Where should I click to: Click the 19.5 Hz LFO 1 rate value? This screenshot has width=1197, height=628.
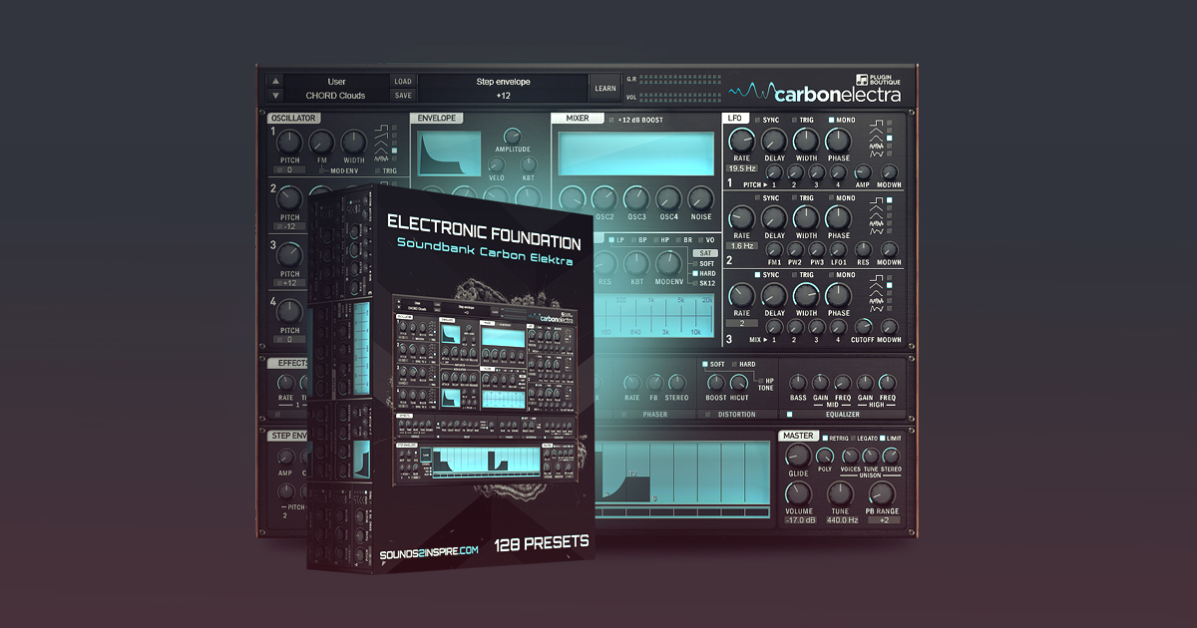(x=742, y=168)
